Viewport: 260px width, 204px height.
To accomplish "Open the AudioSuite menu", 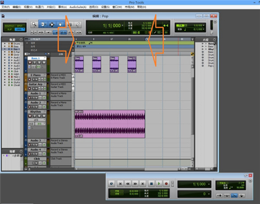I will pyautogui.click(x=78, y=7).
